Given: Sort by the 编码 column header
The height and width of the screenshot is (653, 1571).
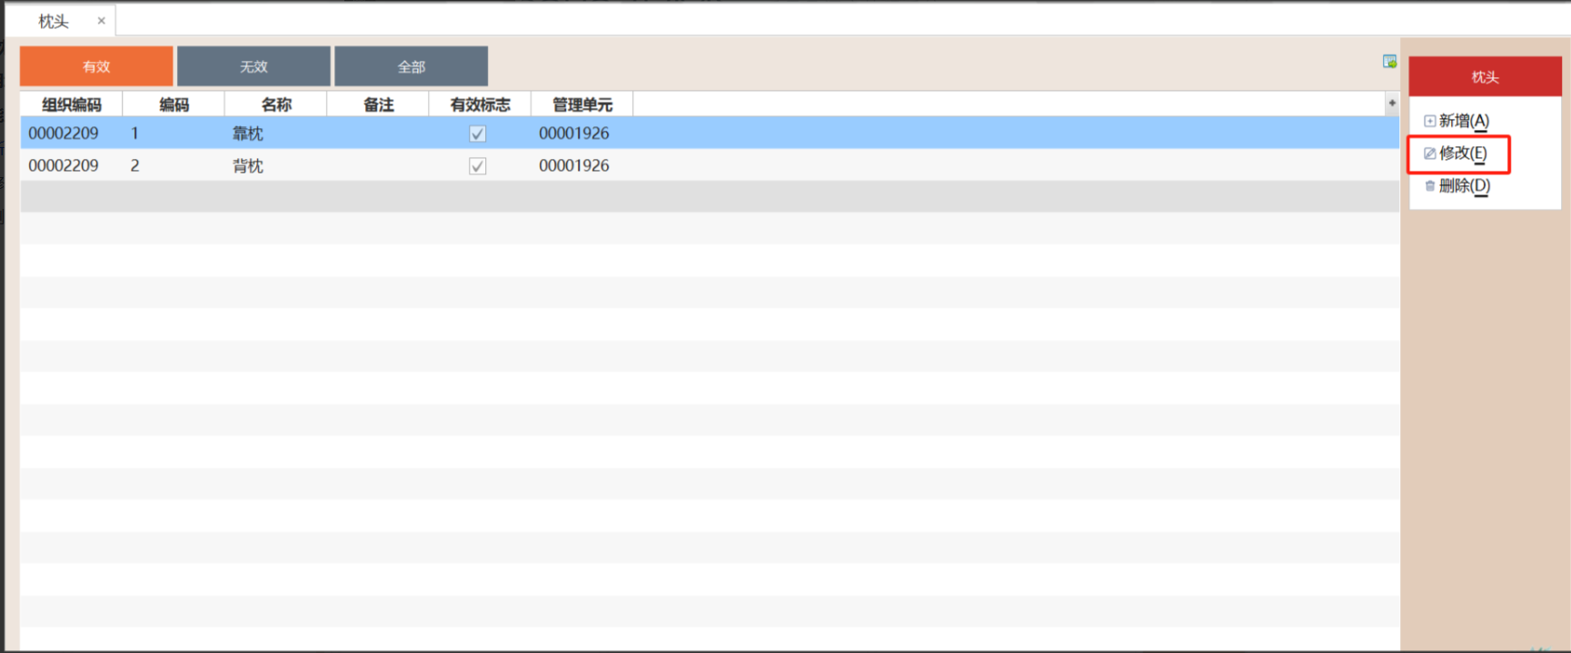Looking at the screenshot, I should click(174, 104).
